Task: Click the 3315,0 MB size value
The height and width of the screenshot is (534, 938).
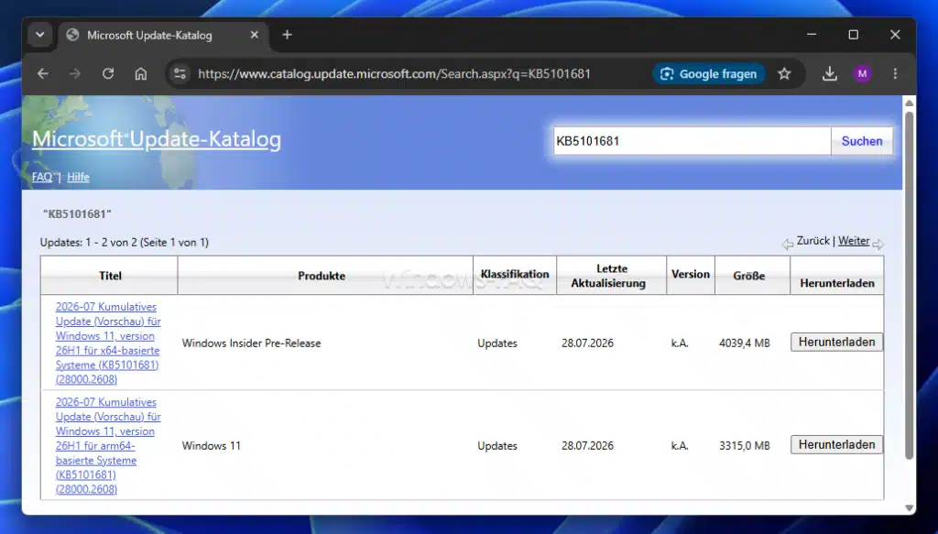Action: click(744, 445)
